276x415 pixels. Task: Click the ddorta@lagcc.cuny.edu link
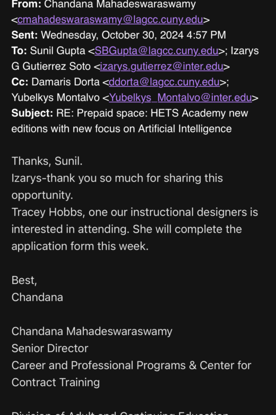pos(164,82)
